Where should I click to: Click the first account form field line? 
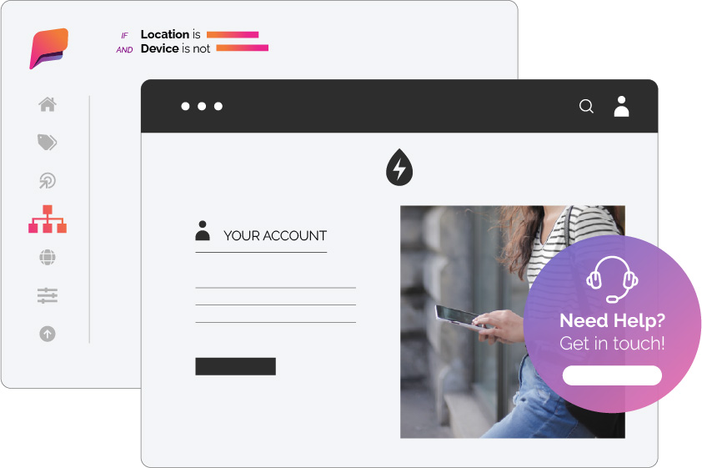coord(276,288)
